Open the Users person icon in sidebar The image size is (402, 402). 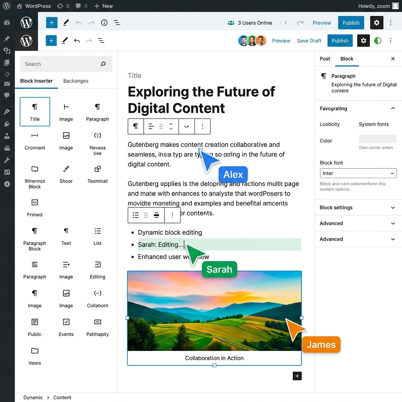(7, 136)
